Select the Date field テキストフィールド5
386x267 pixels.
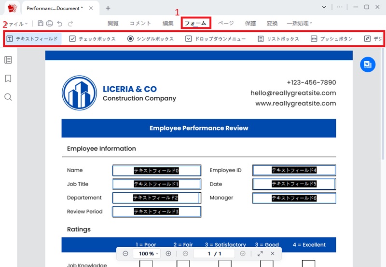click(294, 184)
